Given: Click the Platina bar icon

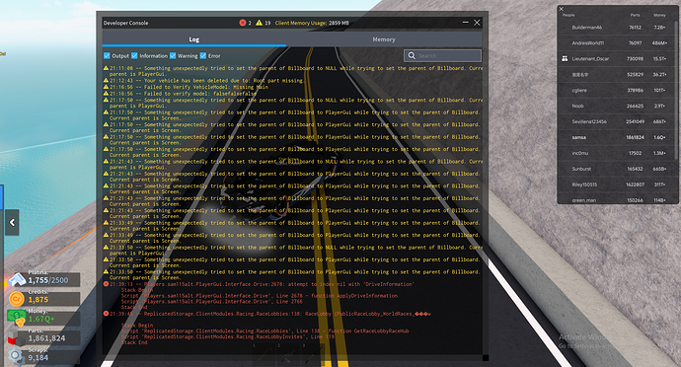Looking at the screenshot, I should [x=17, y=280].
